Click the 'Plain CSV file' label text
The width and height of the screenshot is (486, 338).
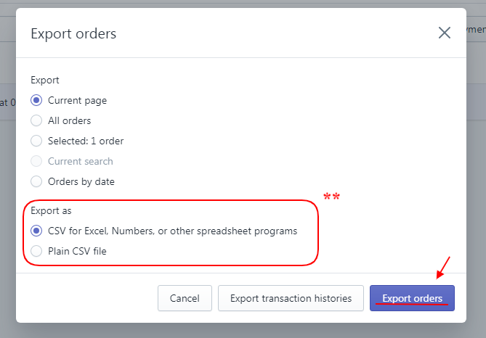pyautogui.click(x=77, y=252)
